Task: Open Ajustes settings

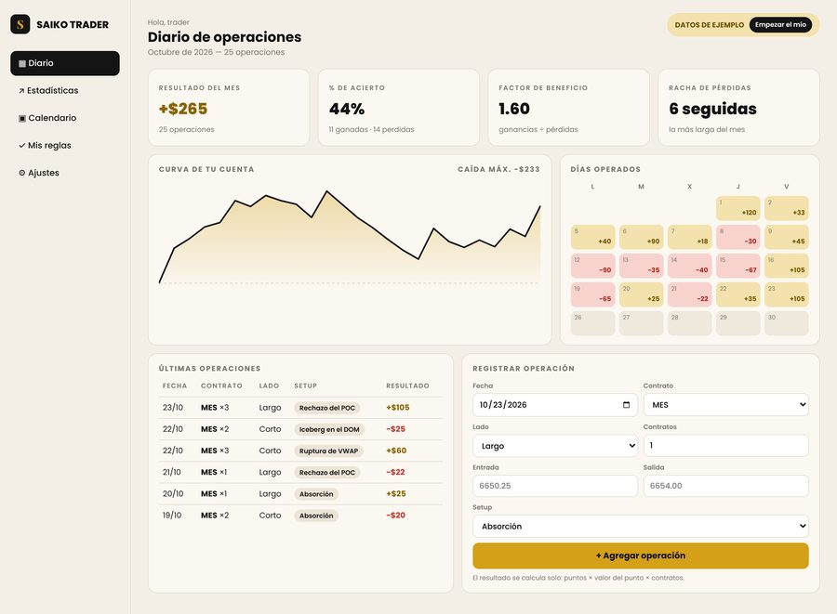Action: click(65, 173)
